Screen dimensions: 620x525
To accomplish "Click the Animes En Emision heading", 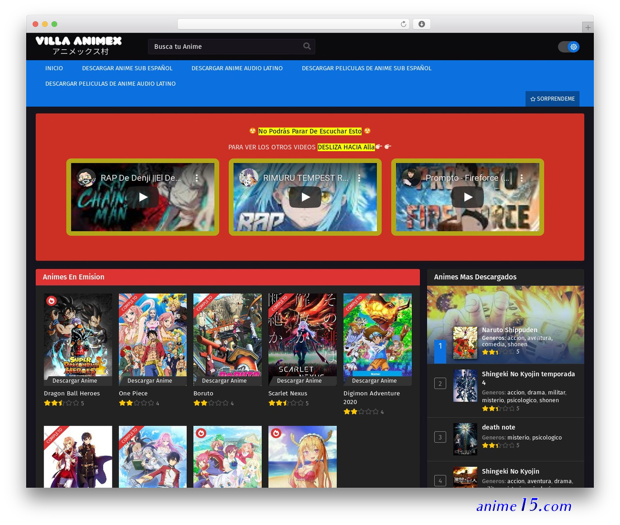I will pyautogui.click(x=74, y=277).
